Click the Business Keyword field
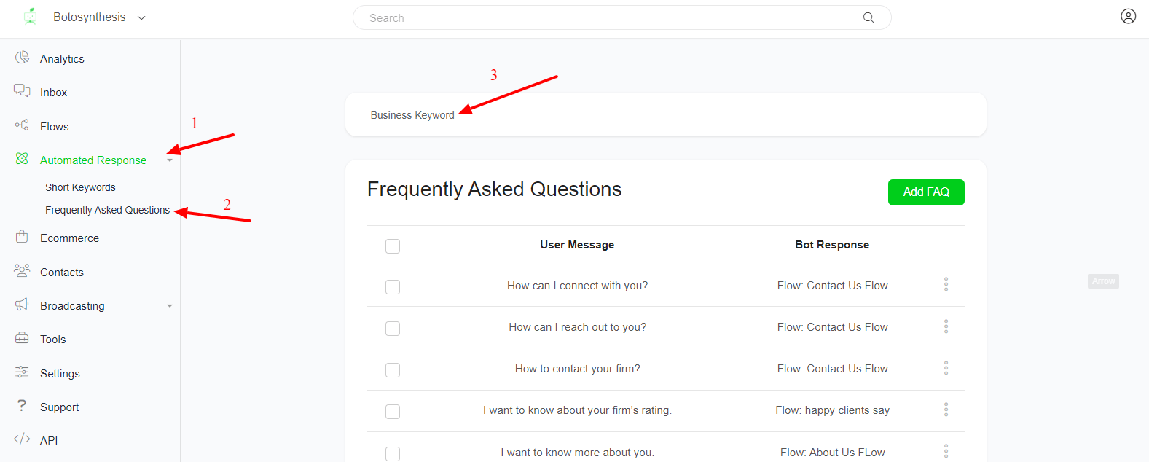 (x=665, y=114)
